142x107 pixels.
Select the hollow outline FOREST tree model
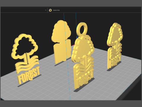pyautogui.click(x=25, y=59)
